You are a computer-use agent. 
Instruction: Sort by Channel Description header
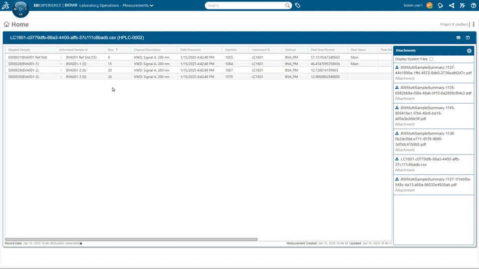pyautogui.click(x=147, y=50)
